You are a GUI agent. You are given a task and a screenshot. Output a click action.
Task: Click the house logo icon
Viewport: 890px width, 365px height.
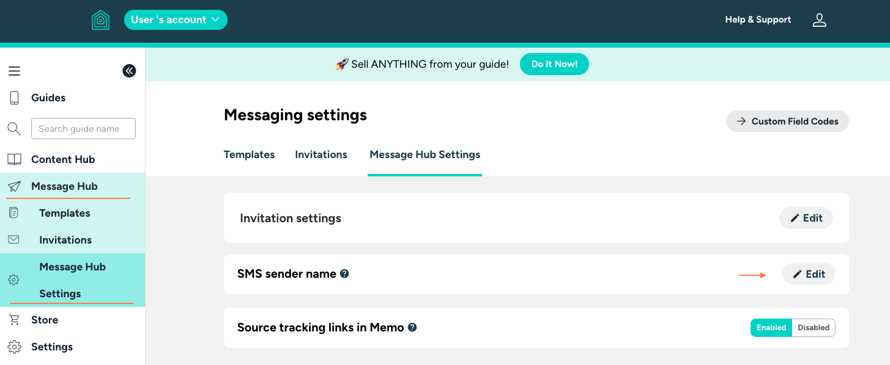click(x=100, y=20)
